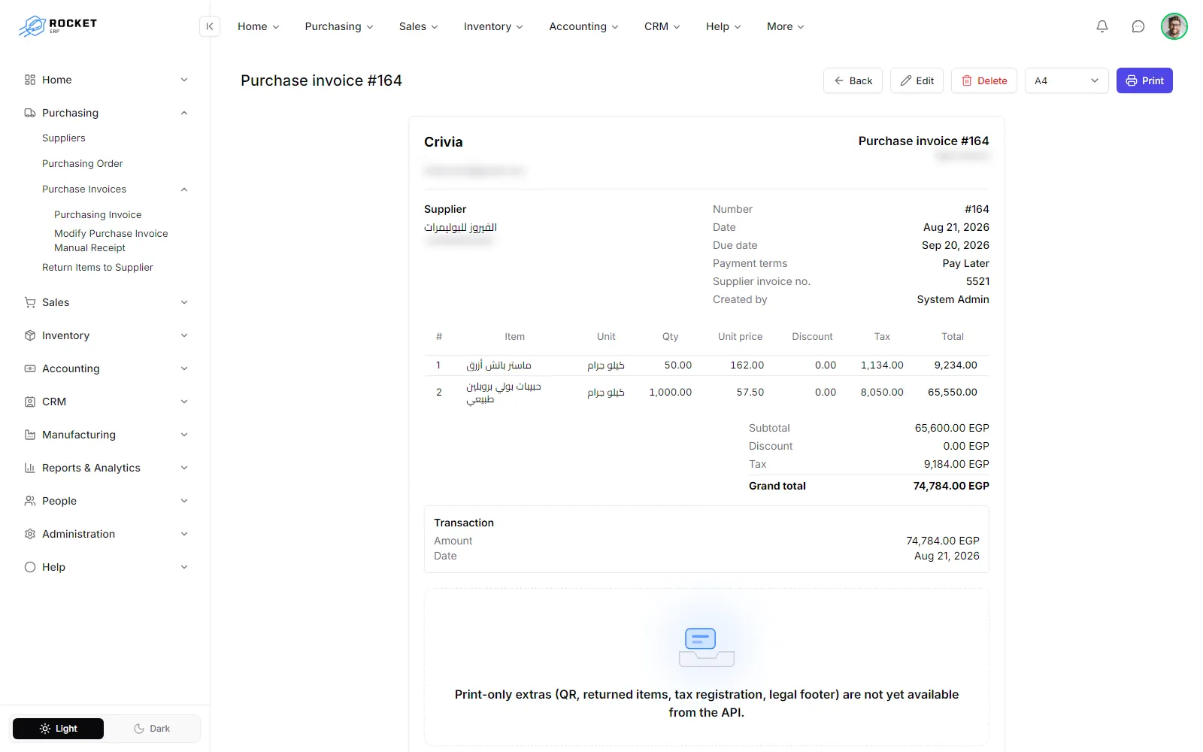The width and height of the screenshot is (1203, 752).
Task: Click the Help circle icon in sidebar
Action: [x=30, y=567]
